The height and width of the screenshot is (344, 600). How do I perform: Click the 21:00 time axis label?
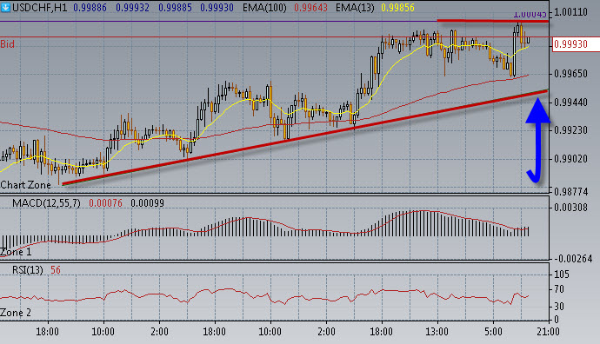pyautogui.click(x=548, y=331)
